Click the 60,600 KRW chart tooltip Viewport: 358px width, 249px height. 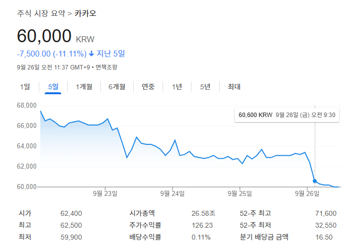coord(287,115)
